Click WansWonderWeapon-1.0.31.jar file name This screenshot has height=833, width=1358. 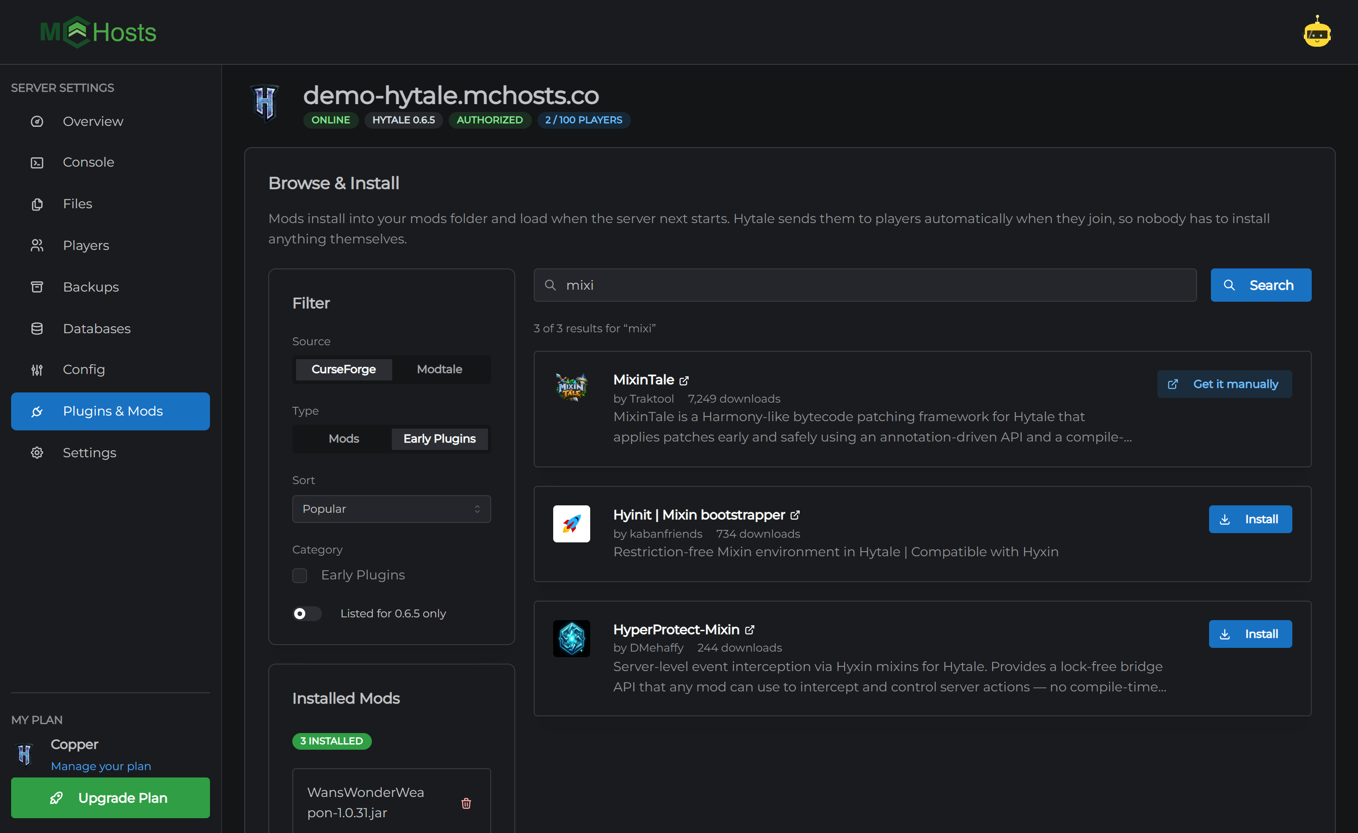(x=365, y=802)
